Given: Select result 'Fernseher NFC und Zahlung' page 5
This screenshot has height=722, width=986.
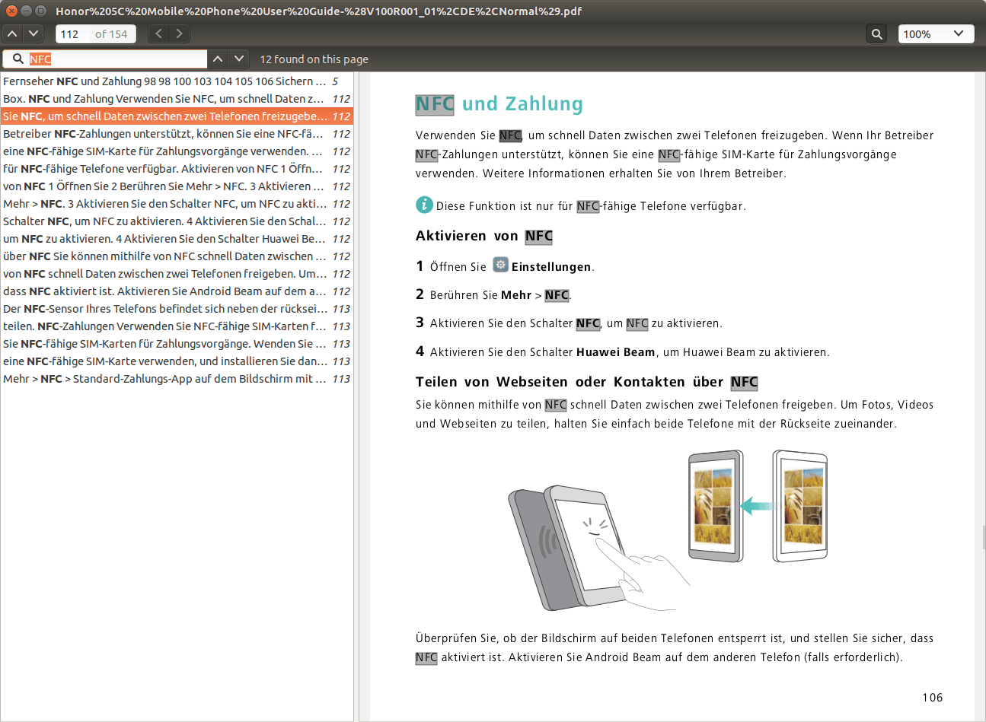Looking at the screenshot, I should [x=177, y=81].
